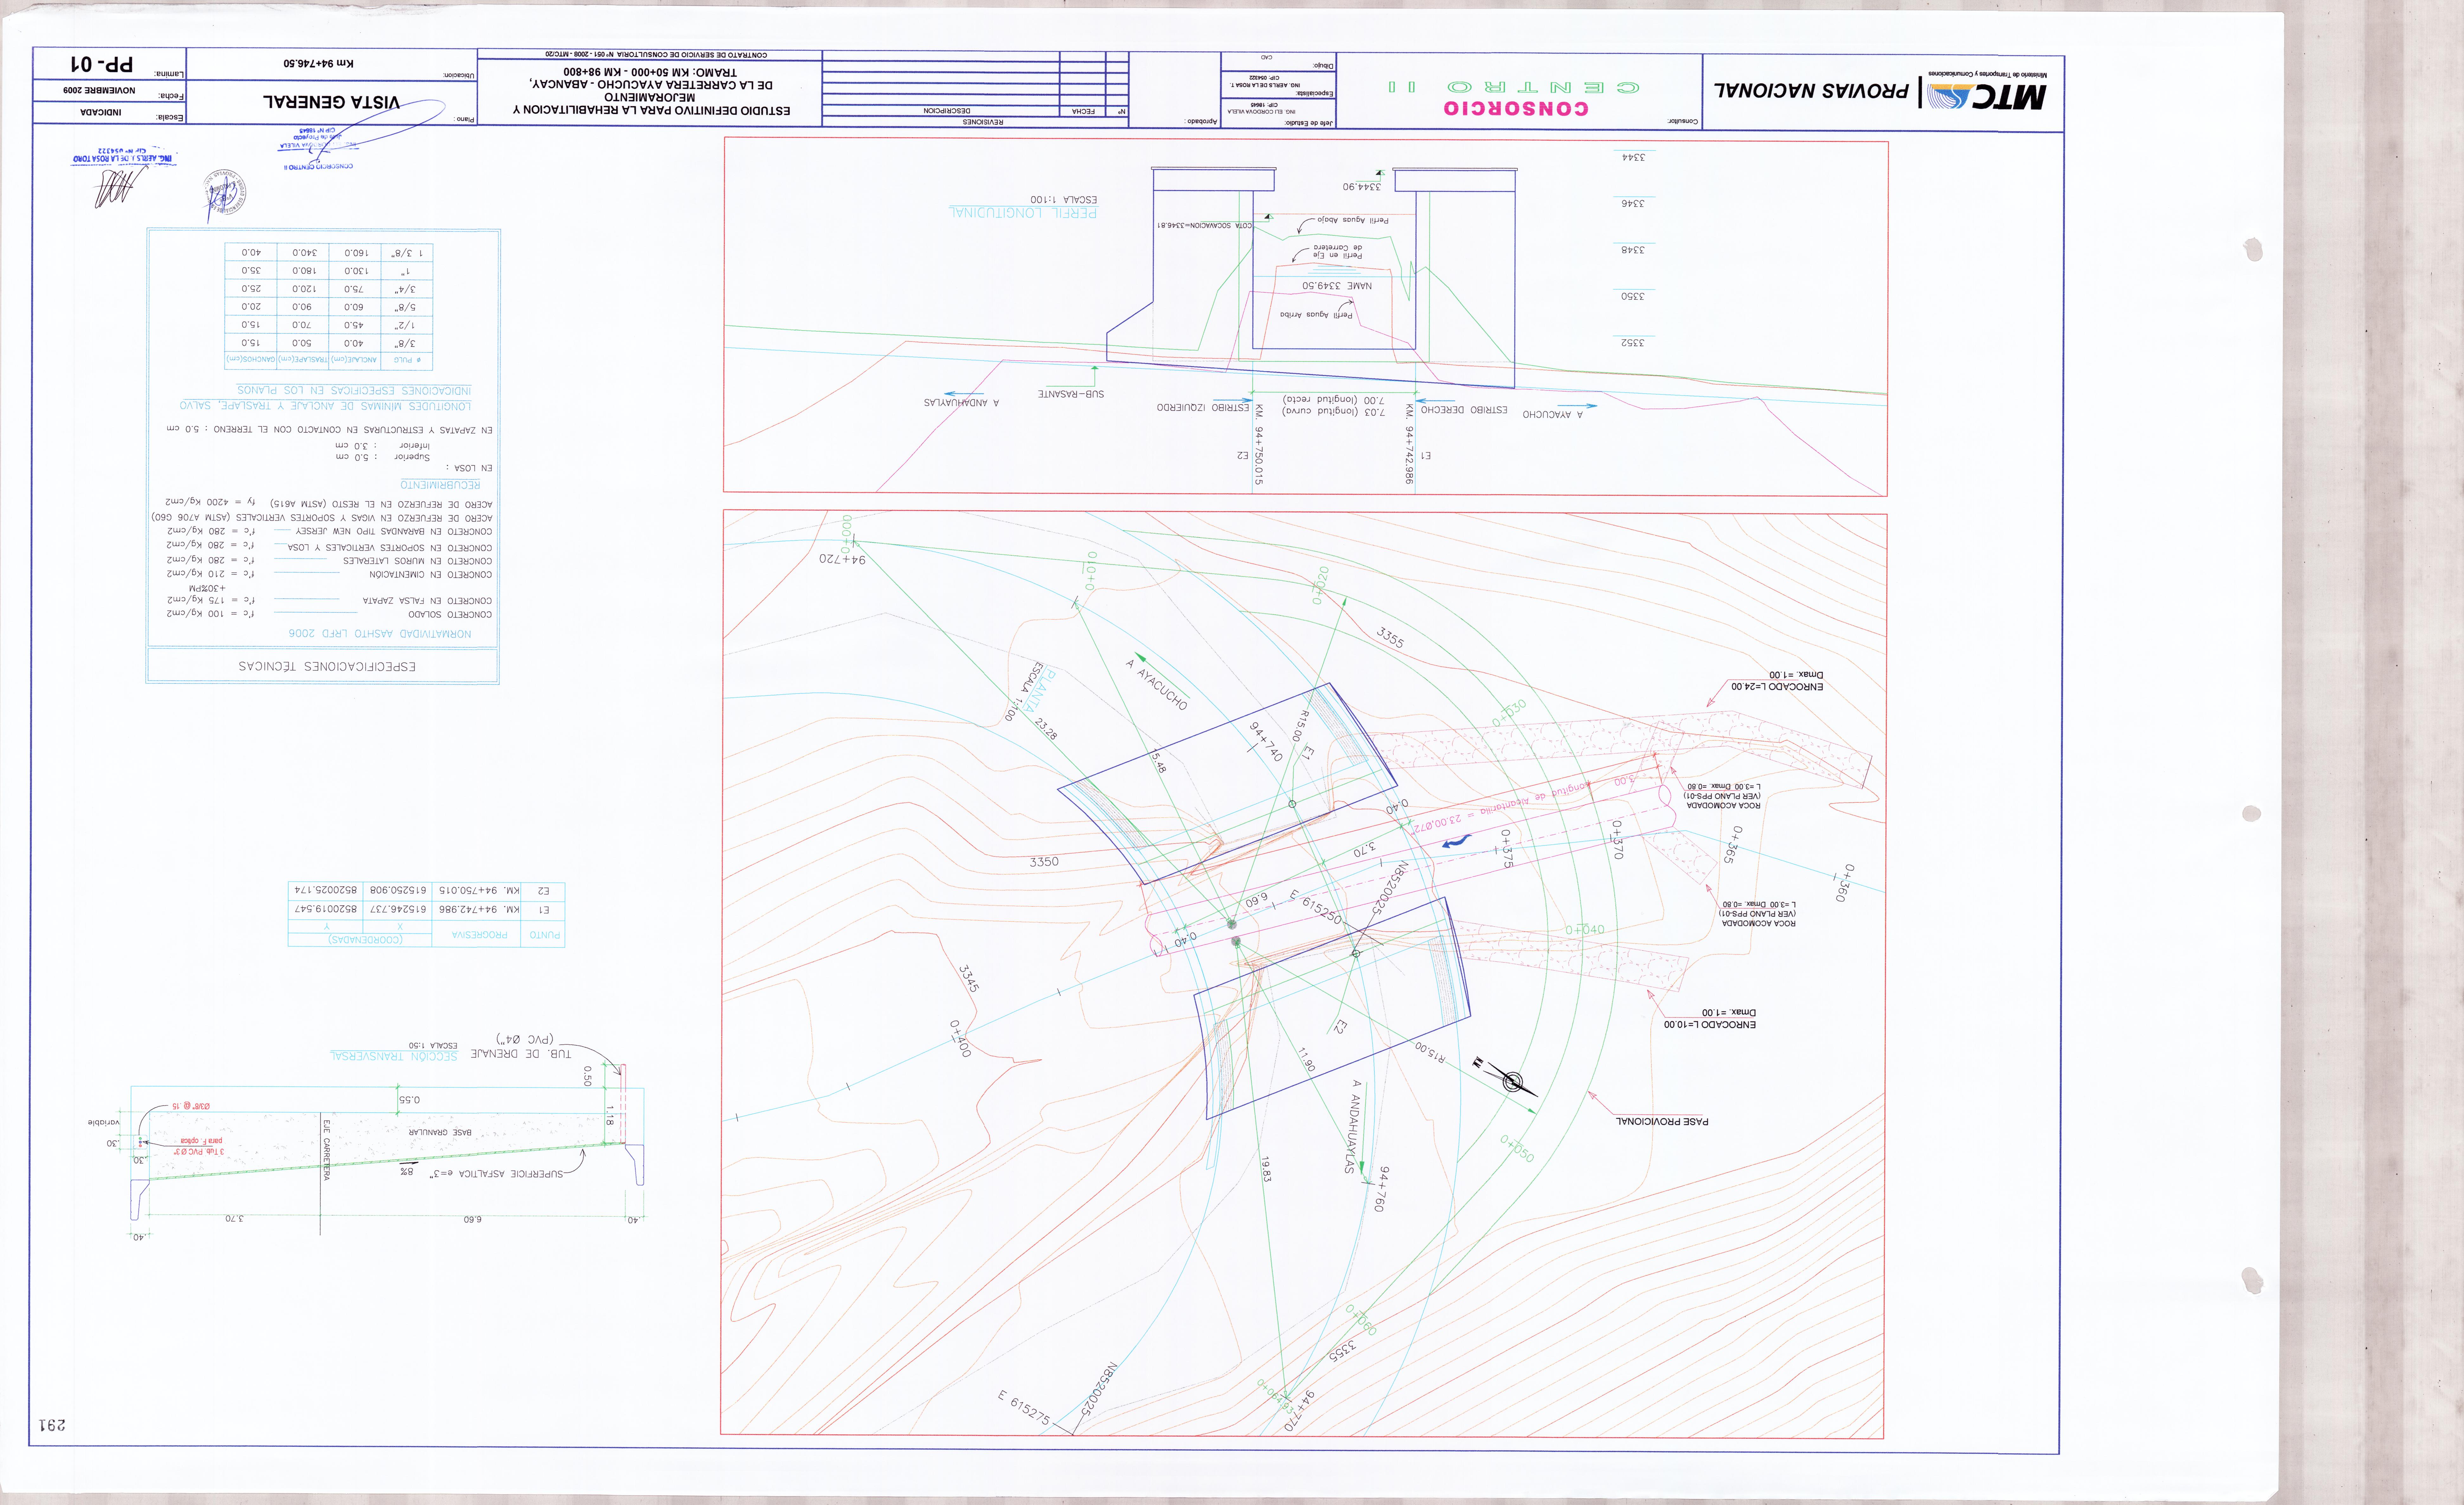Click the 'ESTRIBO IZQUIERDO' label
2464x1505 pixels.
coord(1203,408)
